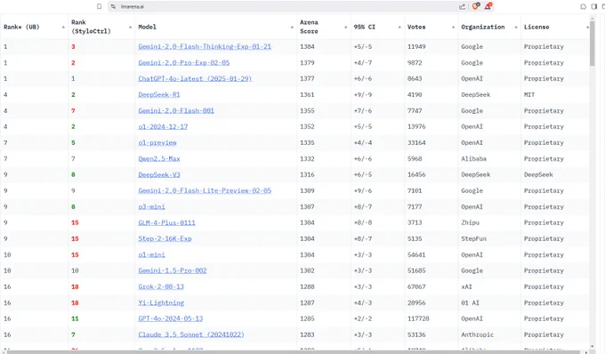Click the Organization column header label
Image resolution: width=605 pixels, height=354 pixels.
coord(483,27)
